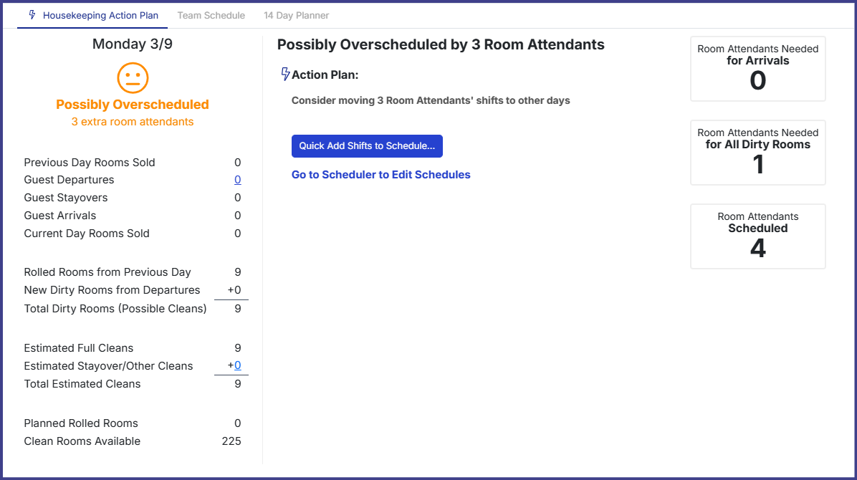Click the orange neutral face status icon

[x=133, y=78]
